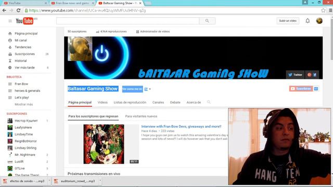The image size is (333, 187).
Task: Open LuisIR subscription
Action: (19, 162)
